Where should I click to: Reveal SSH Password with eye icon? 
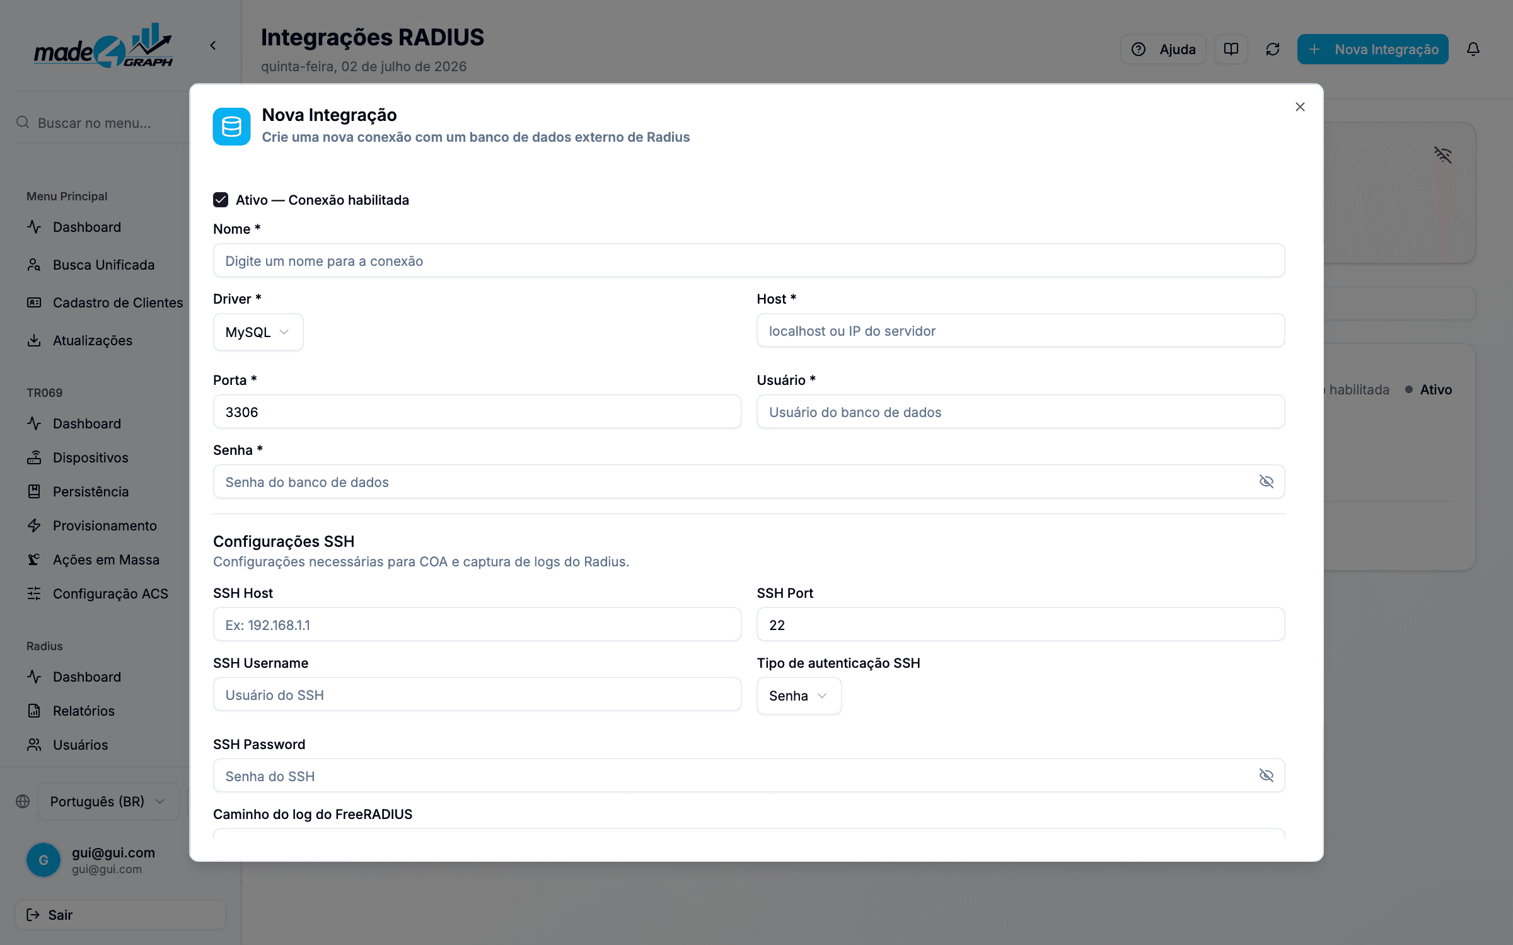click(x=1266, y=776)
